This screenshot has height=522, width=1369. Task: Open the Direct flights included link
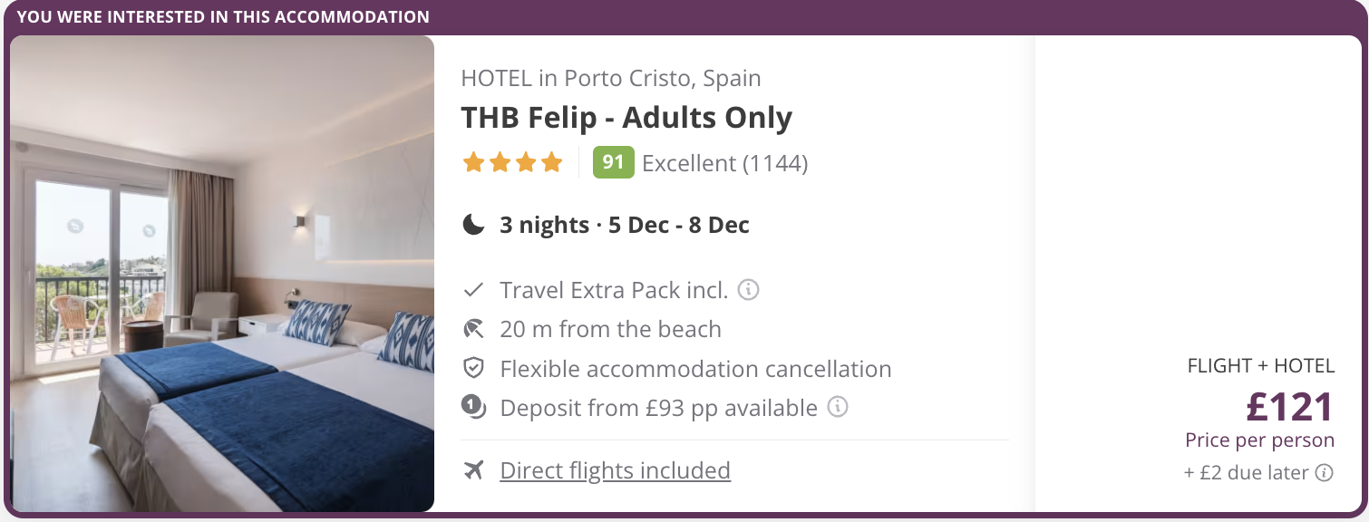coord(615,470)
